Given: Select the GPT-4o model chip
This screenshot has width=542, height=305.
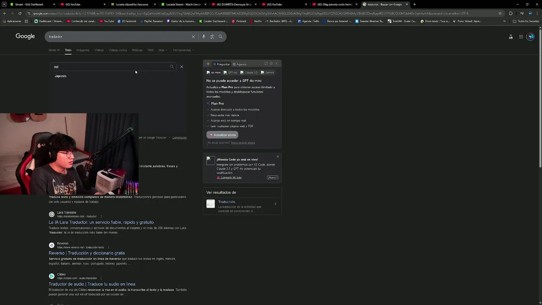Looking at the screenshot, I should [230, 72].
